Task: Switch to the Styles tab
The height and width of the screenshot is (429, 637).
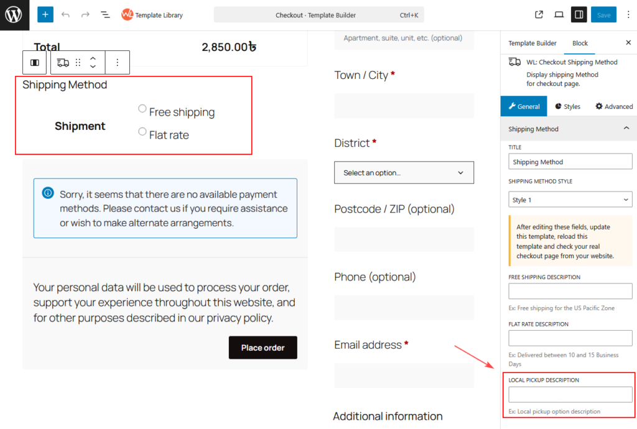Action: click(567, 106)
